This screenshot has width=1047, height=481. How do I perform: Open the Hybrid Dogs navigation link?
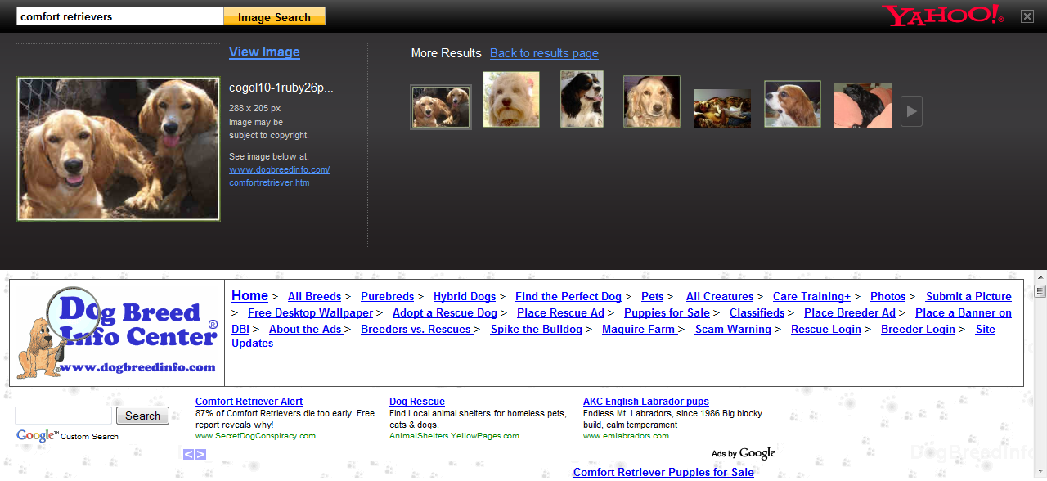[x=465, y=296]
